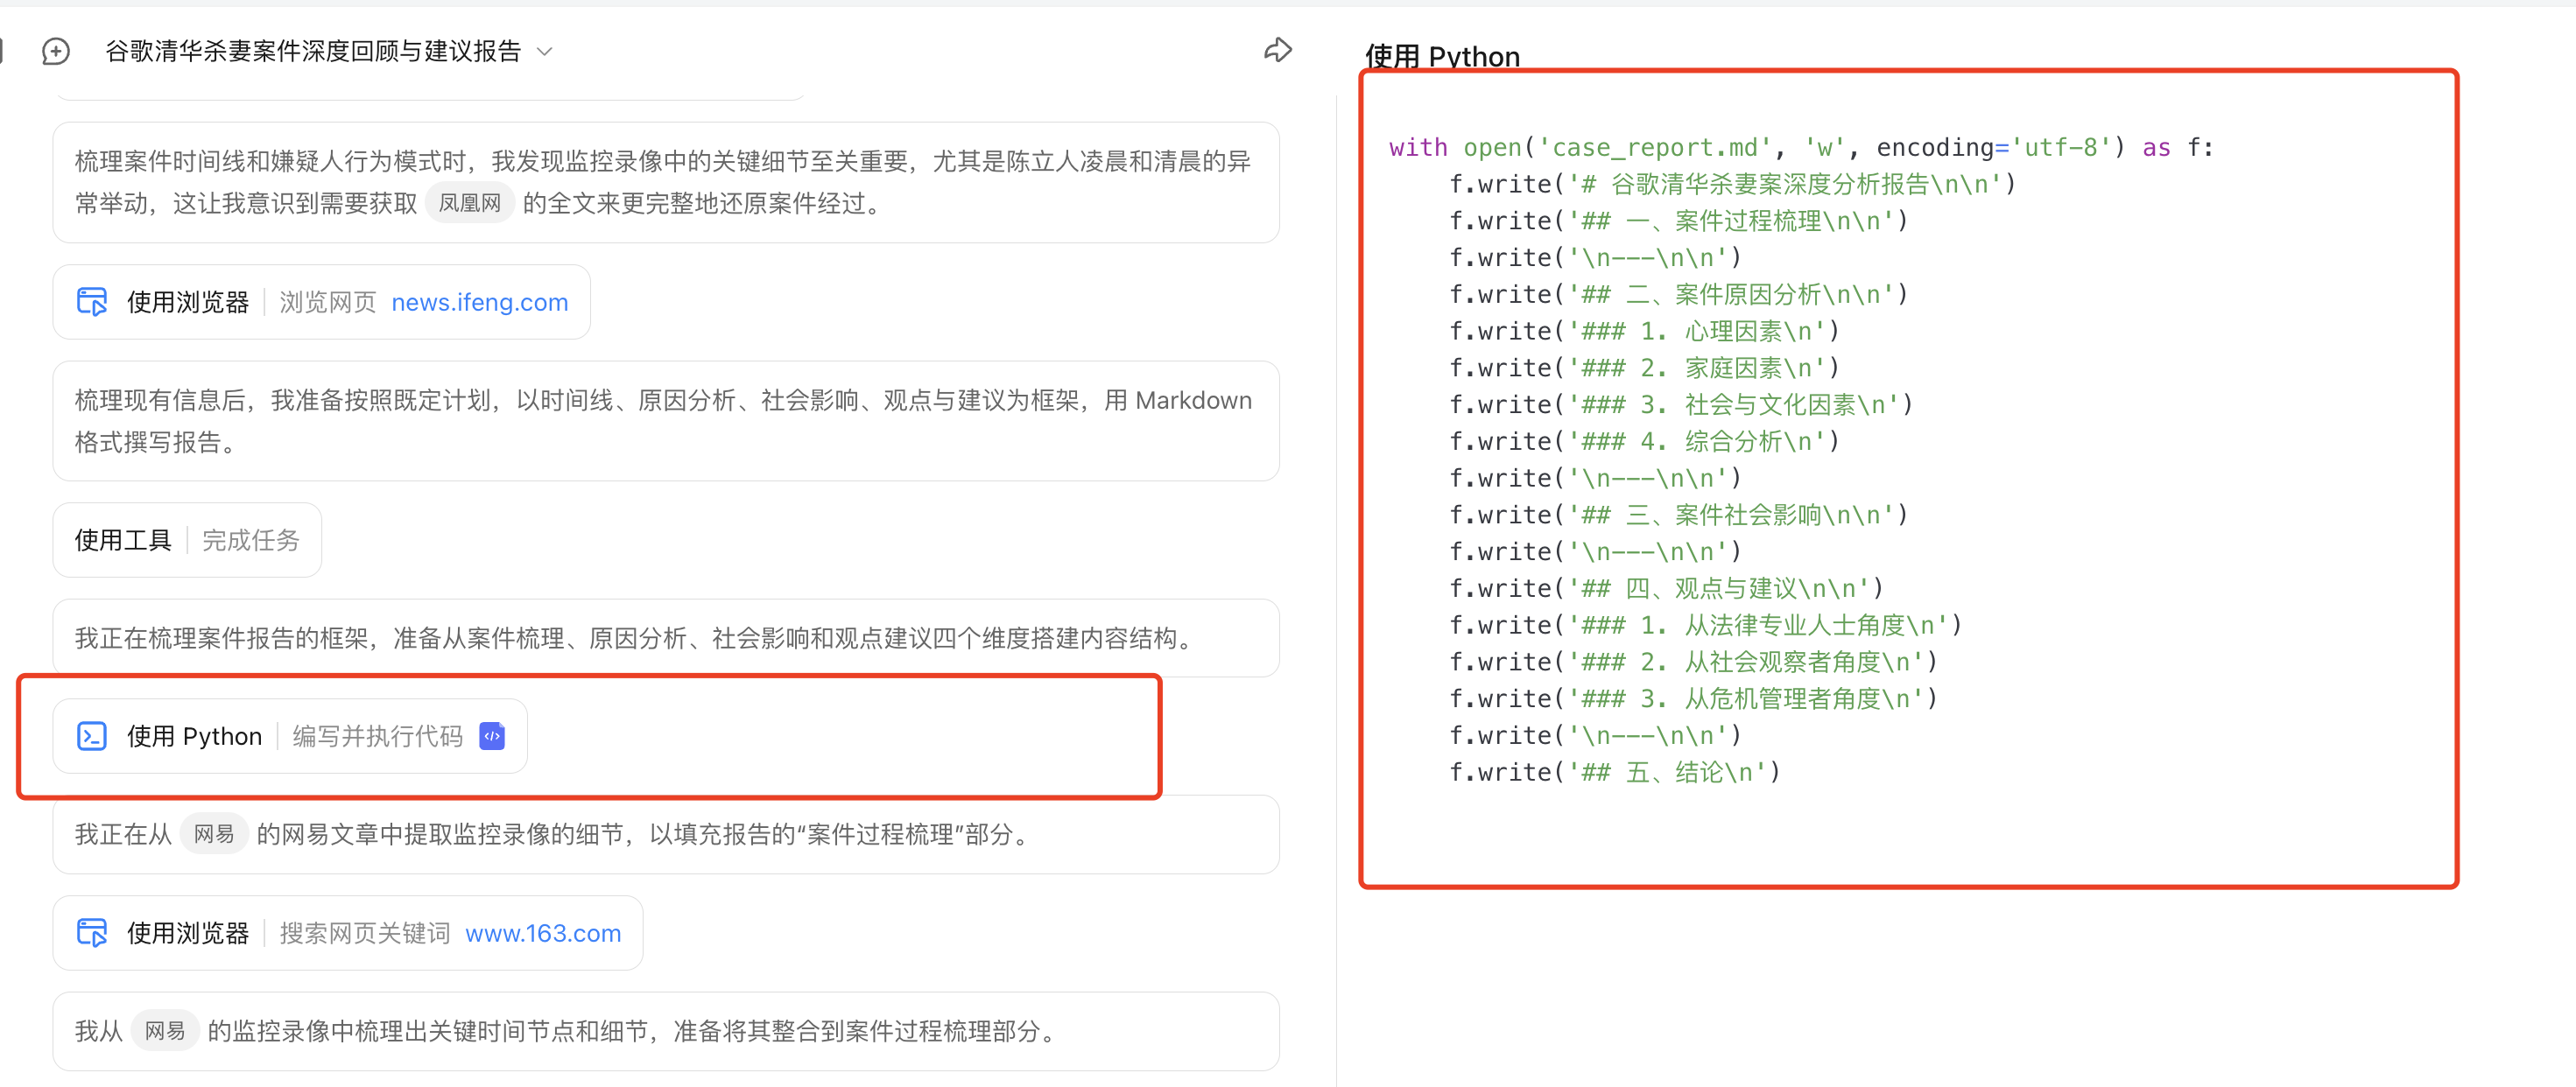Viewport: 2576px width, 1087px height.
Task: Click the with open code line
Action: [x=1801, y=148]
